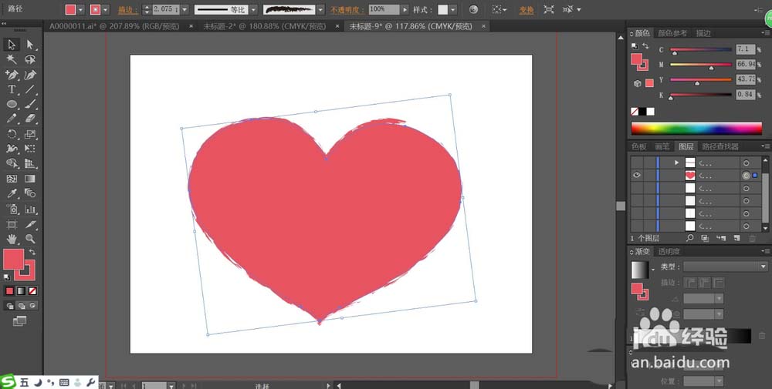Image resolution: width=772 pixels, height=389 pixels.
Task: Create new layer in Layers panel
Action: [x=736, y=238]
